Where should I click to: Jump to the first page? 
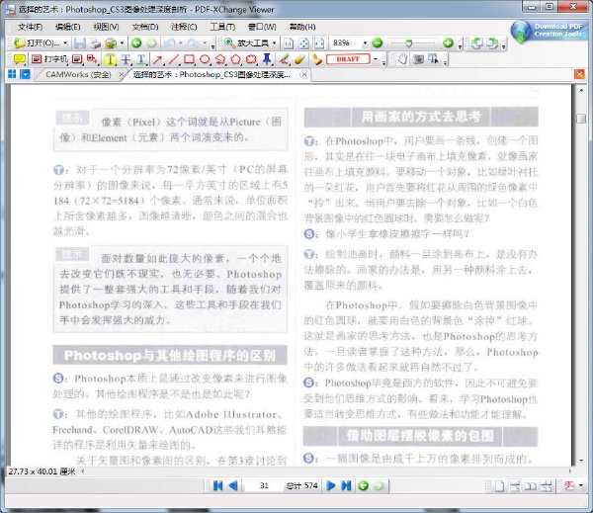click(217, 485)
